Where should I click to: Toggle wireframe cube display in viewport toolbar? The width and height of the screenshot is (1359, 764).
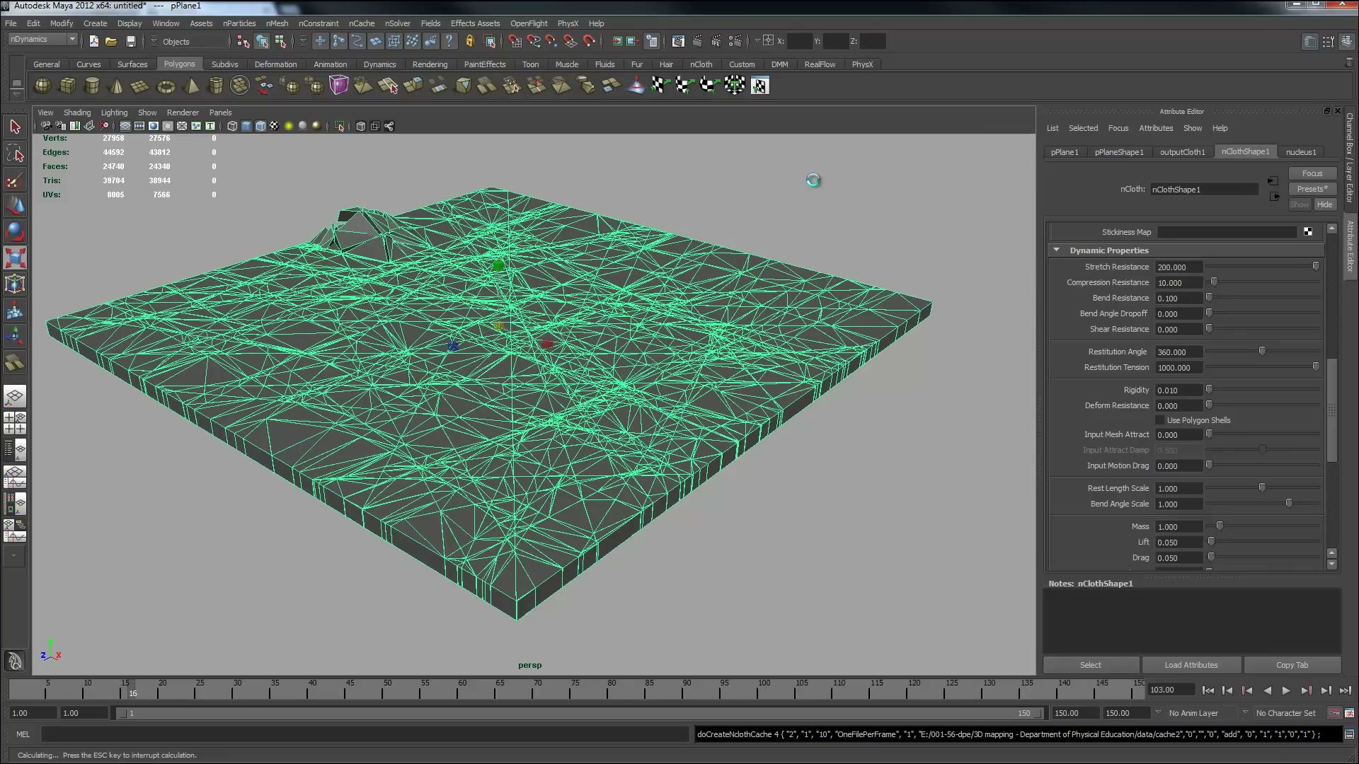pos(232,126)
